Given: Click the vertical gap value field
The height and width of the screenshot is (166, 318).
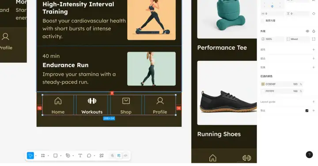Looking at the screenshot, I should click(x=298, y=14).
